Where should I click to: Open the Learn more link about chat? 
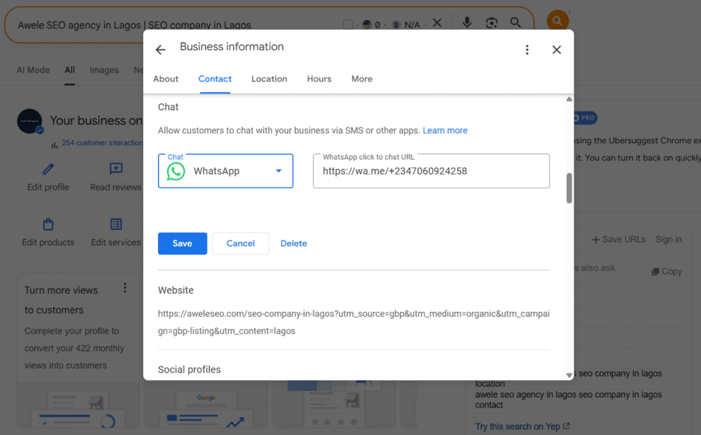pyautogui.click(x=445, y=130)
